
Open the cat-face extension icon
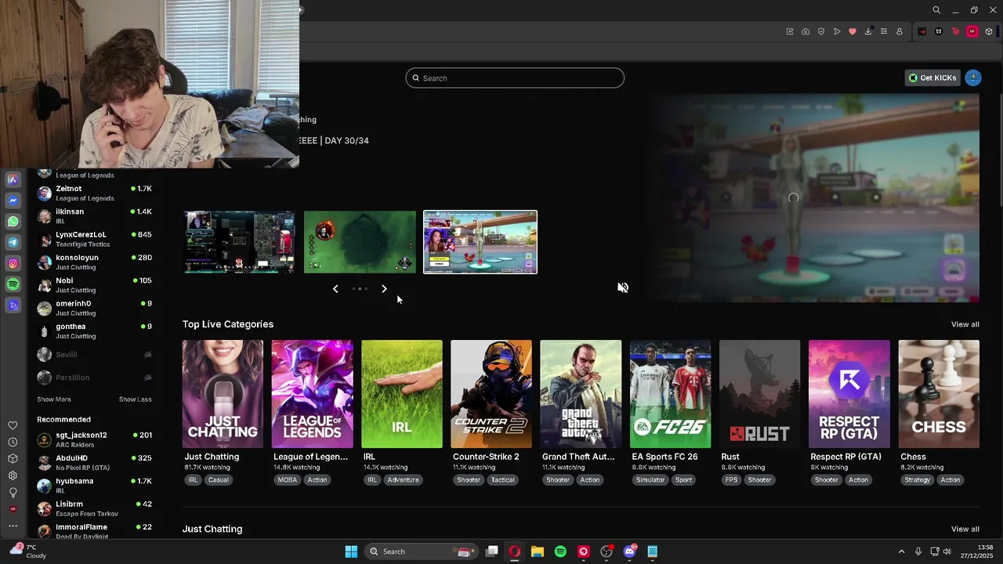pyautogui.click(x=939, y=31)
